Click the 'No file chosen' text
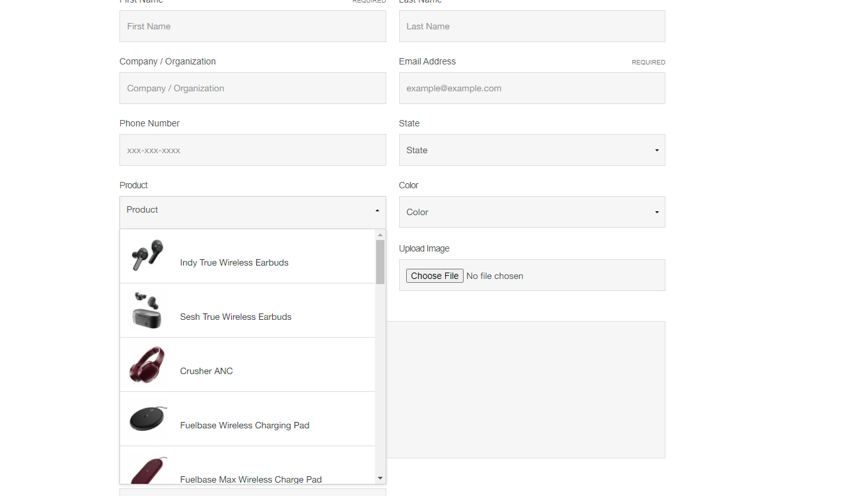Screen dimensions: 841x496 pyautogui.click(x=495, y=276)
